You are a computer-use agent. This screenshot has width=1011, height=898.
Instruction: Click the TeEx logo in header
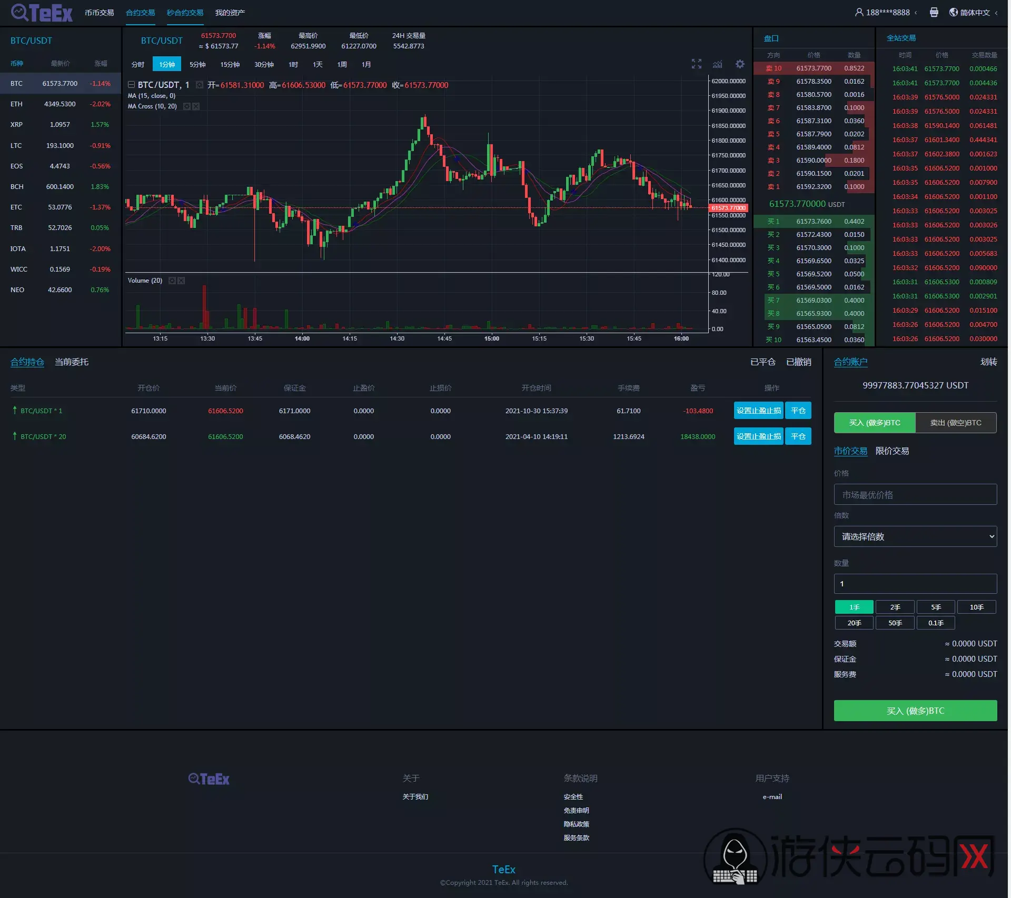[x=42, y=13]
